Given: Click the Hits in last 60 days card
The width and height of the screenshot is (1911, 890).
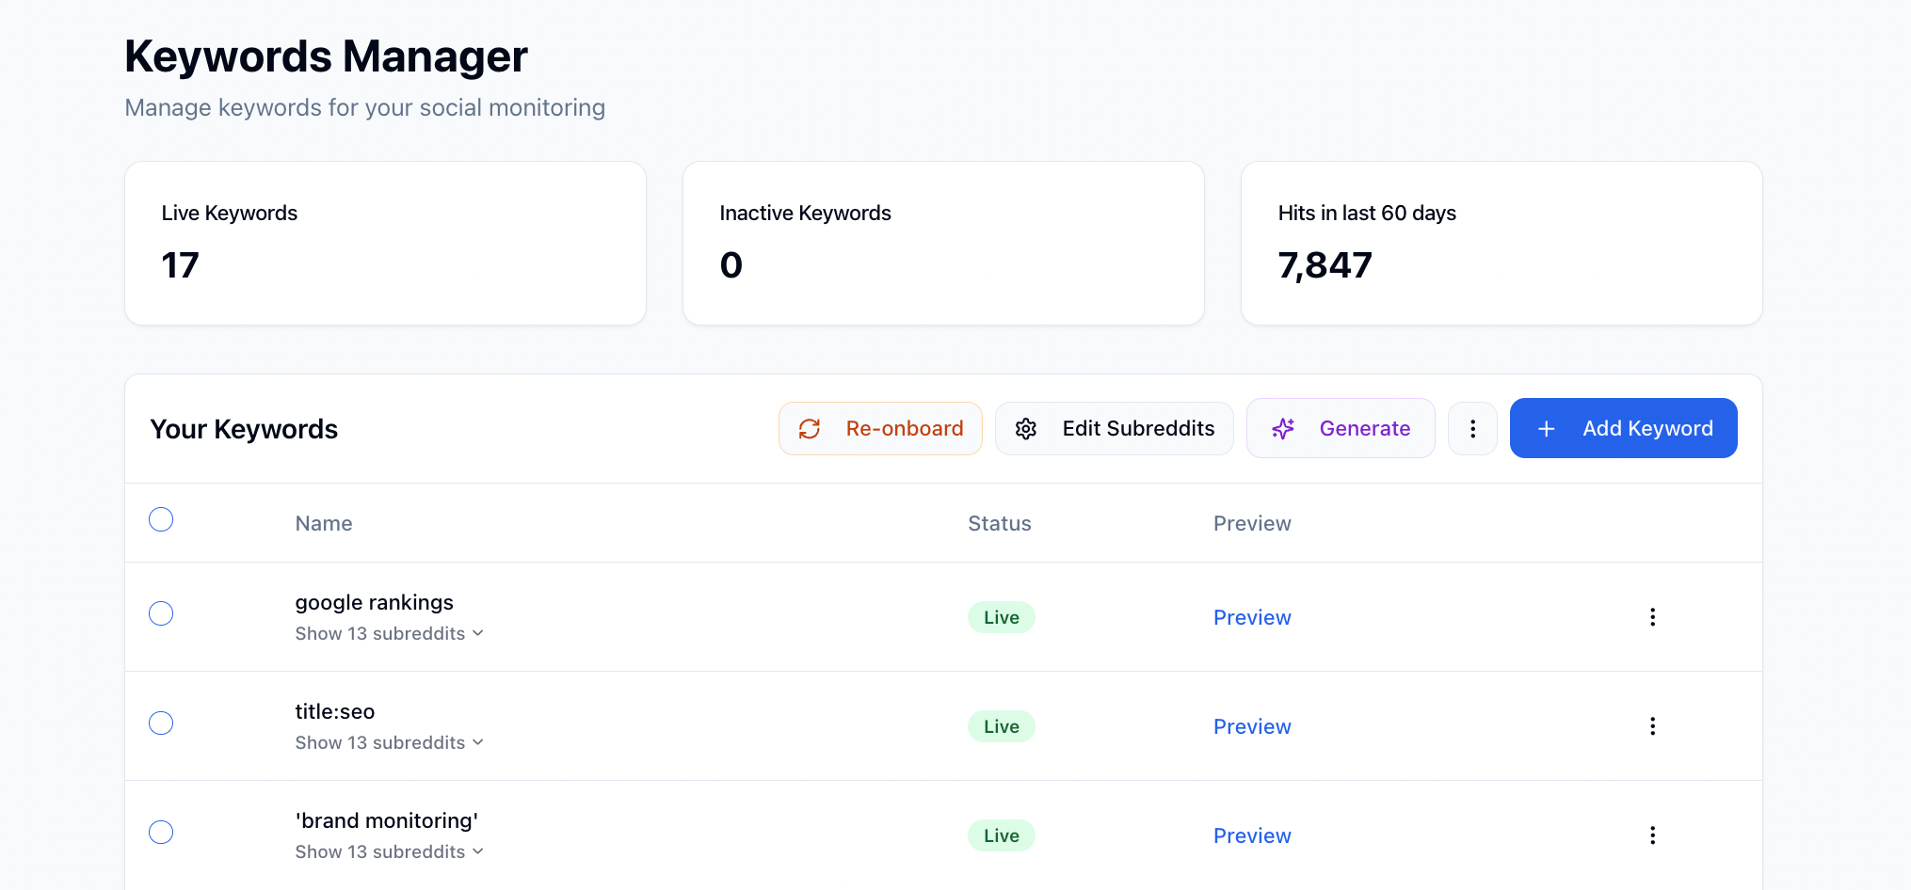Looking at the screenshot, I should (x=1501, y=243).
